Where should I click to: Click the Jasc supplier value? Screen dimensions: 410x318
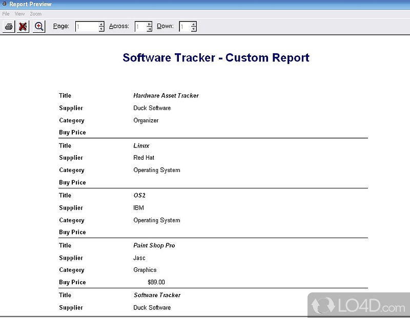pyautogui.click(x=139, y=258)
